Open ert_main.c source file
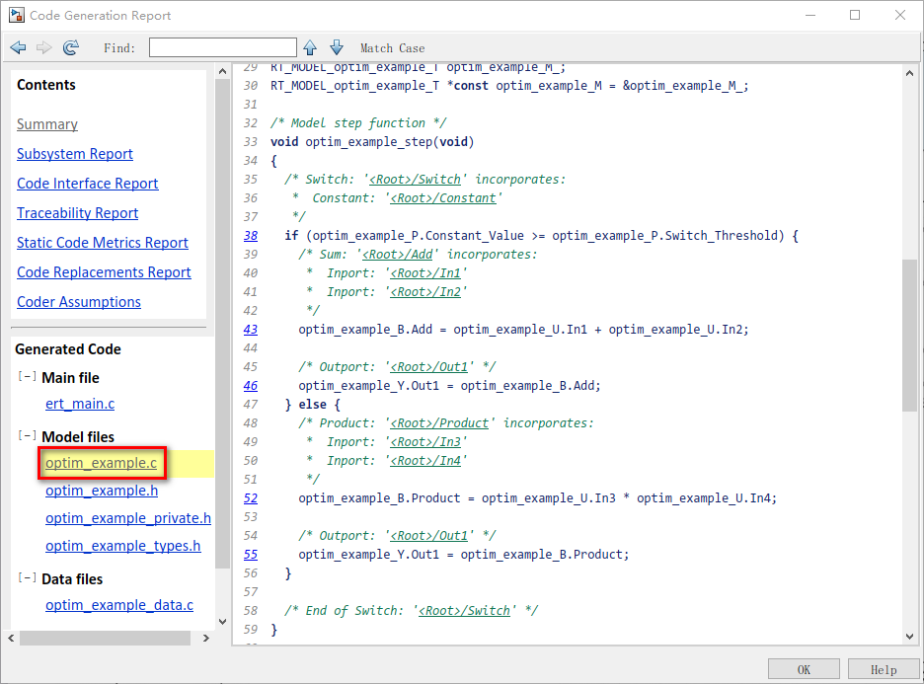This screenshot has height=684, width=924. 80,404
